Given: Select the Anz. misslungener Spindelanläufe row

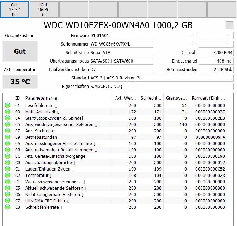Looking at the screenshot, I should click(115, 143).
